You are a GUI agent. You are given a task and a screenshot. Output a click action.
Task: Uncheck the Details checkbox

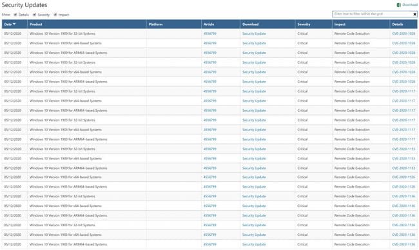pos(15,15)
